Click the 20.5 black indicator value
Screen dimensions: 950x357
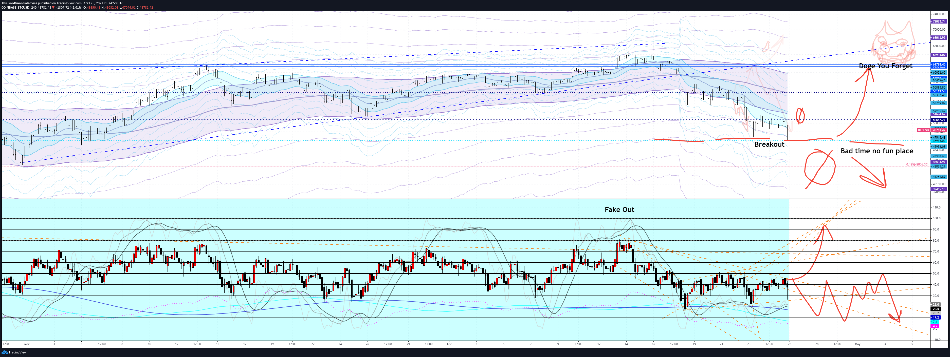pos(936,309)
